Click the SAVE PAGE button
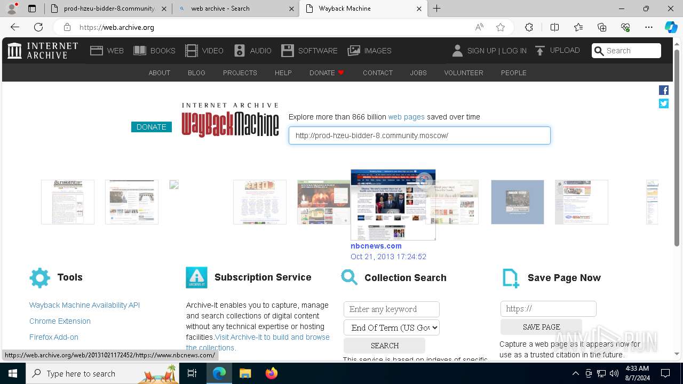The width and height of the screenshot is (683, 384). (x=542, y=327)
